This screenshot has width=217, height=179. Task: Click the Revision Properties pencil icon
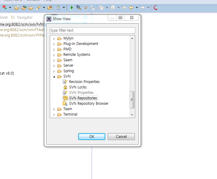click(x=65, y=82)
